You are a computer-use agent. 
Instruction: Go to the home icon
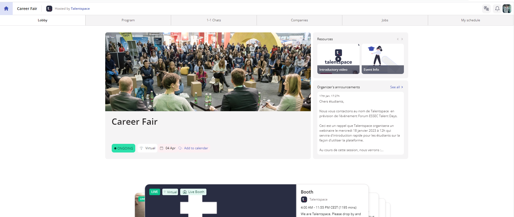click(x=6, y=9)
